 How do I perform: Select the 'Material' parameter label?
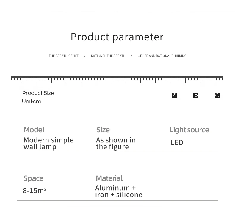coord(109,178)
